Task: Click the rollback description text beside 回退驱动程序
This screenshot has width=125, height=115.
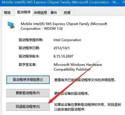Action: [x=87, y=107]
